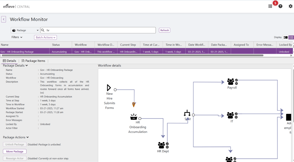This screenshot has width=294, height=162.
Task: Sort by the Status column header
Action: 60,45
